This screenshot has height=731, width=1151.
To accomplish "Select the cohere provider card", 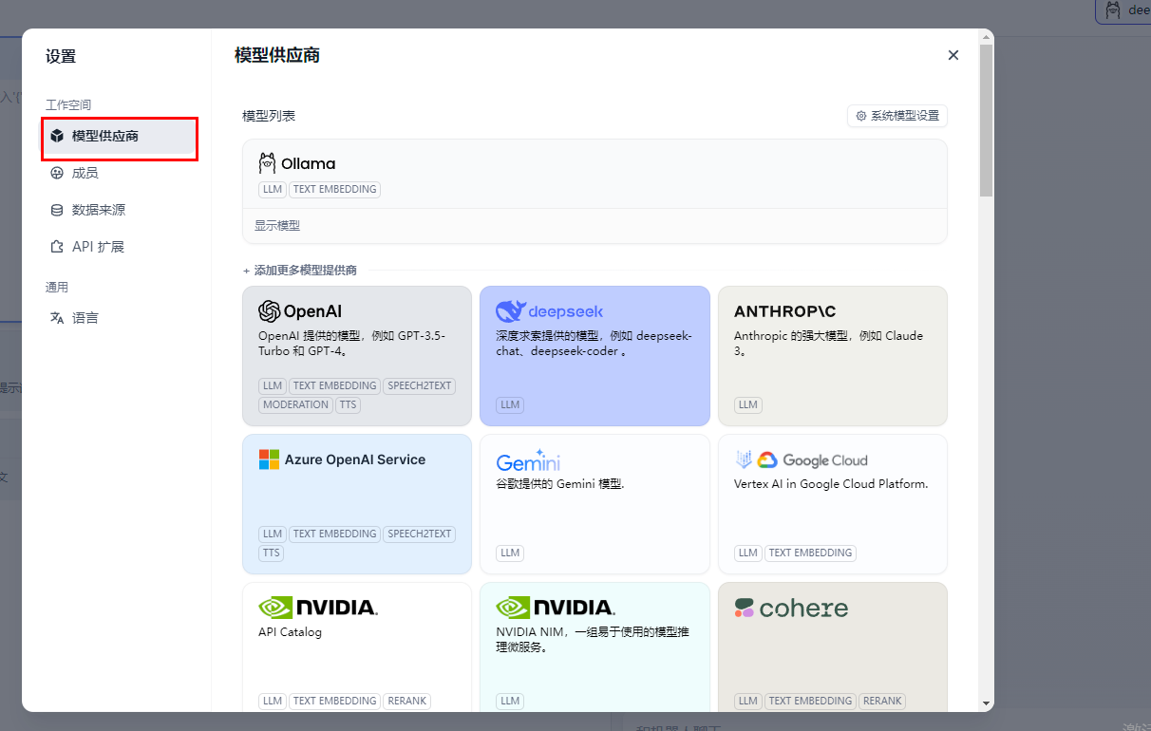I will click(x=833, y=647).
